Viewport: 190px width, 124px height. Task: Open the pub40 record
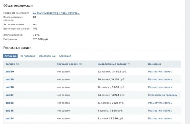point(9,71)
